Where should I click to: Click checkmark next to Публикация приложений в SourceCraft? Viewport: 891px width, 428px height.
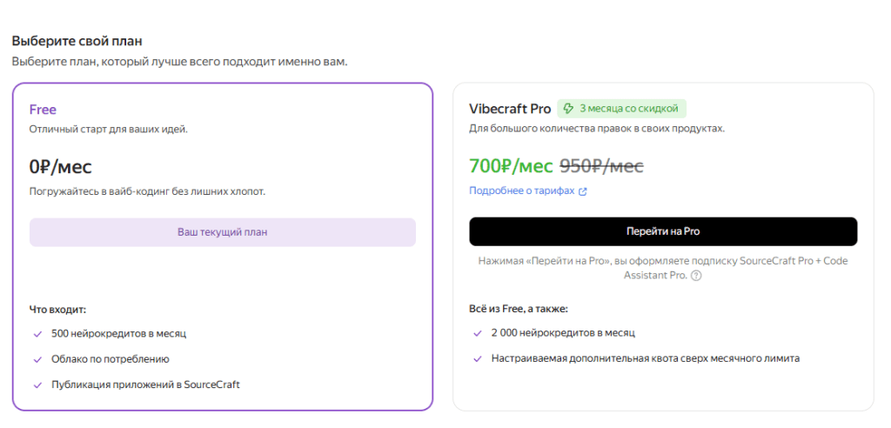(x=38, y=385)
